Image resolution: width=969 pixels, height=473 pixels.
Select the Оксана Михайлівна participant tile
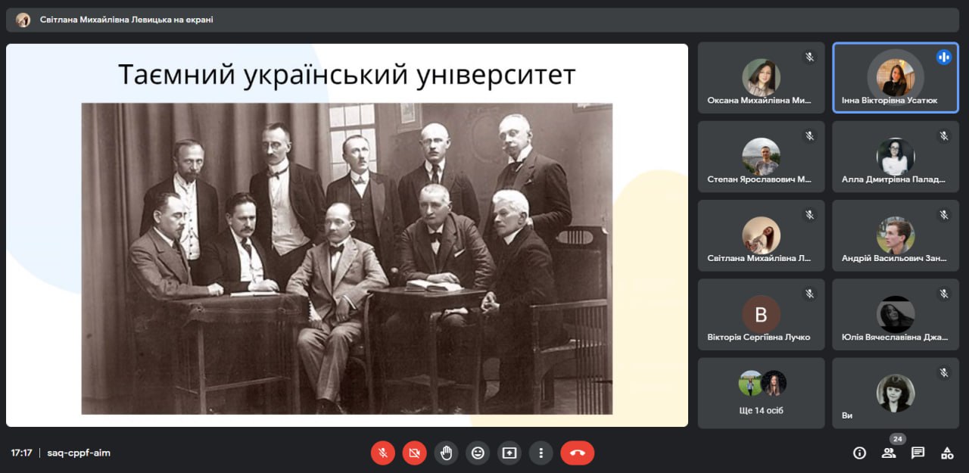point(762,78)
